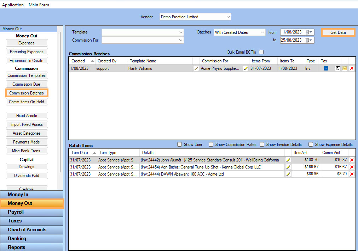358x251 pixels.
Task: Edit the Hank Williams batch template
Action: click(x=197, y=68)
